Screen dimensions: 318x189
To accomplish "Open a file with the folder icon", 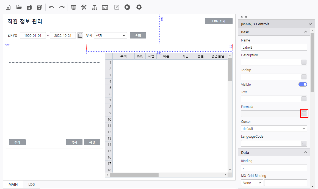I will click(x=19, y=7).
